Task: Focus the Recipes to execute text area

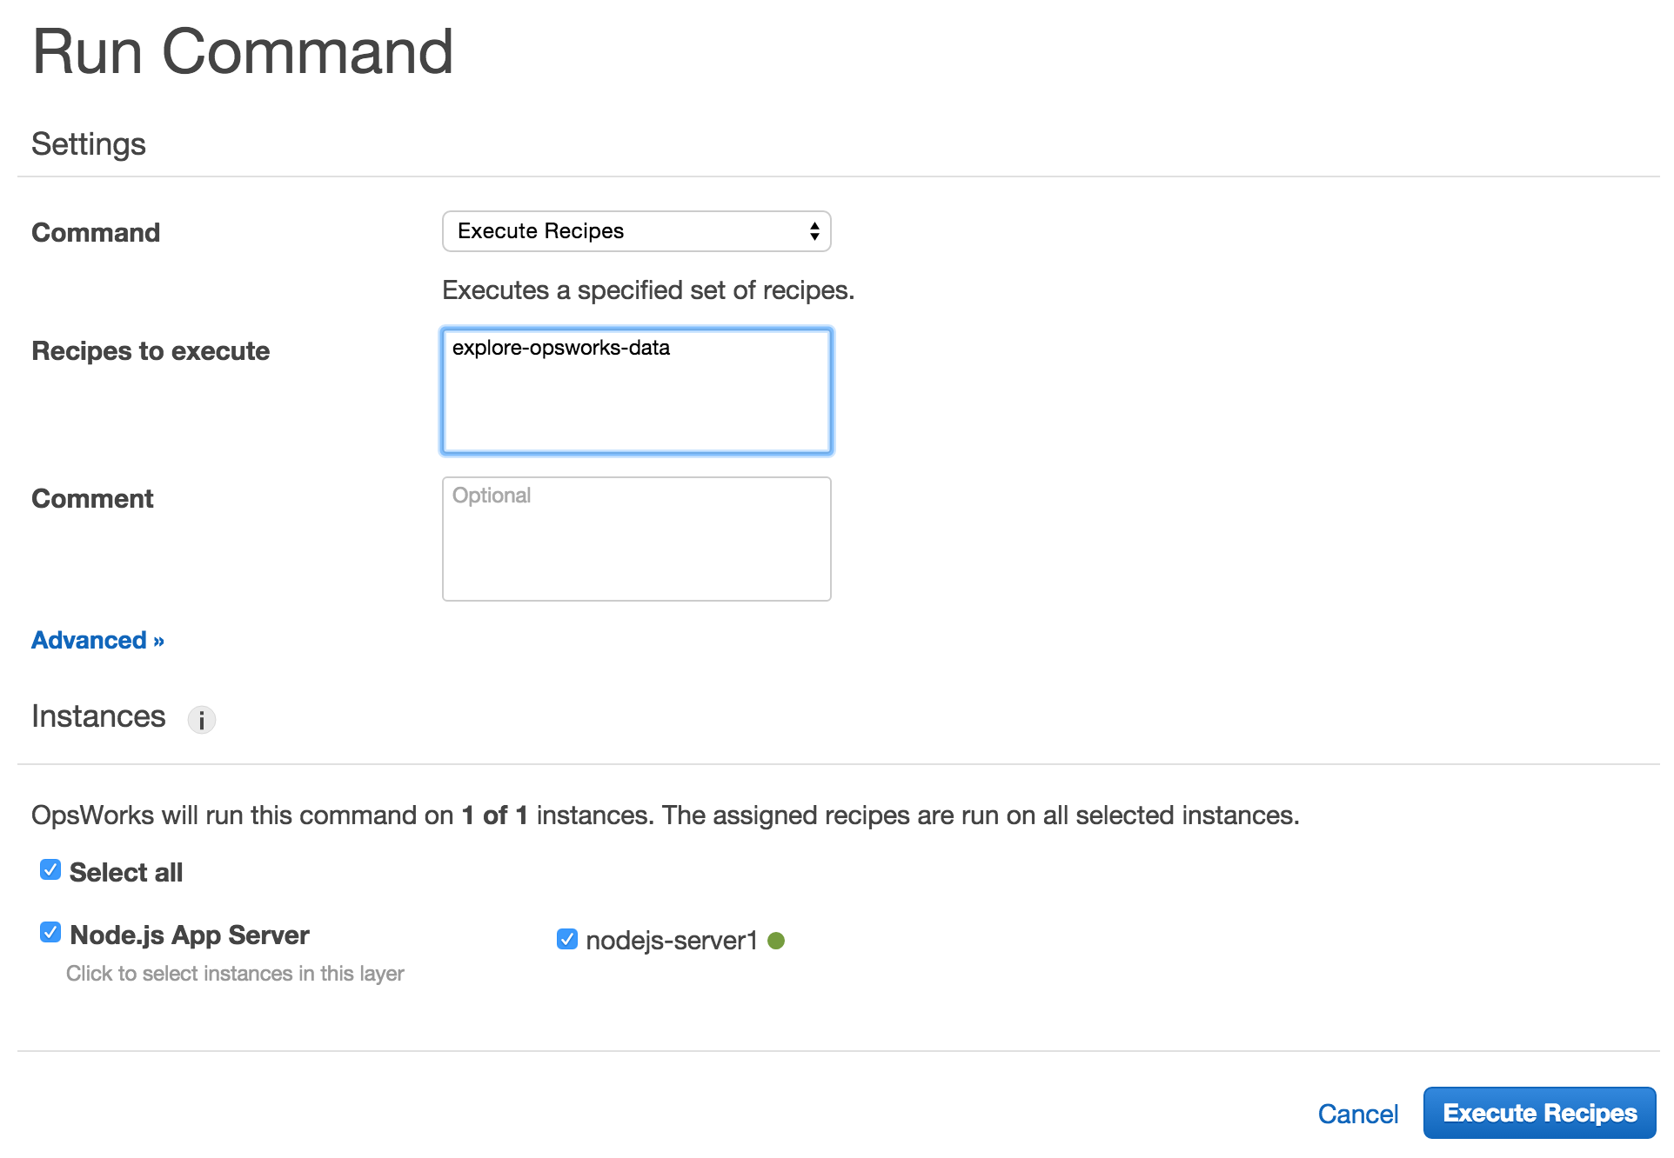Action: (x=636, y=391)
